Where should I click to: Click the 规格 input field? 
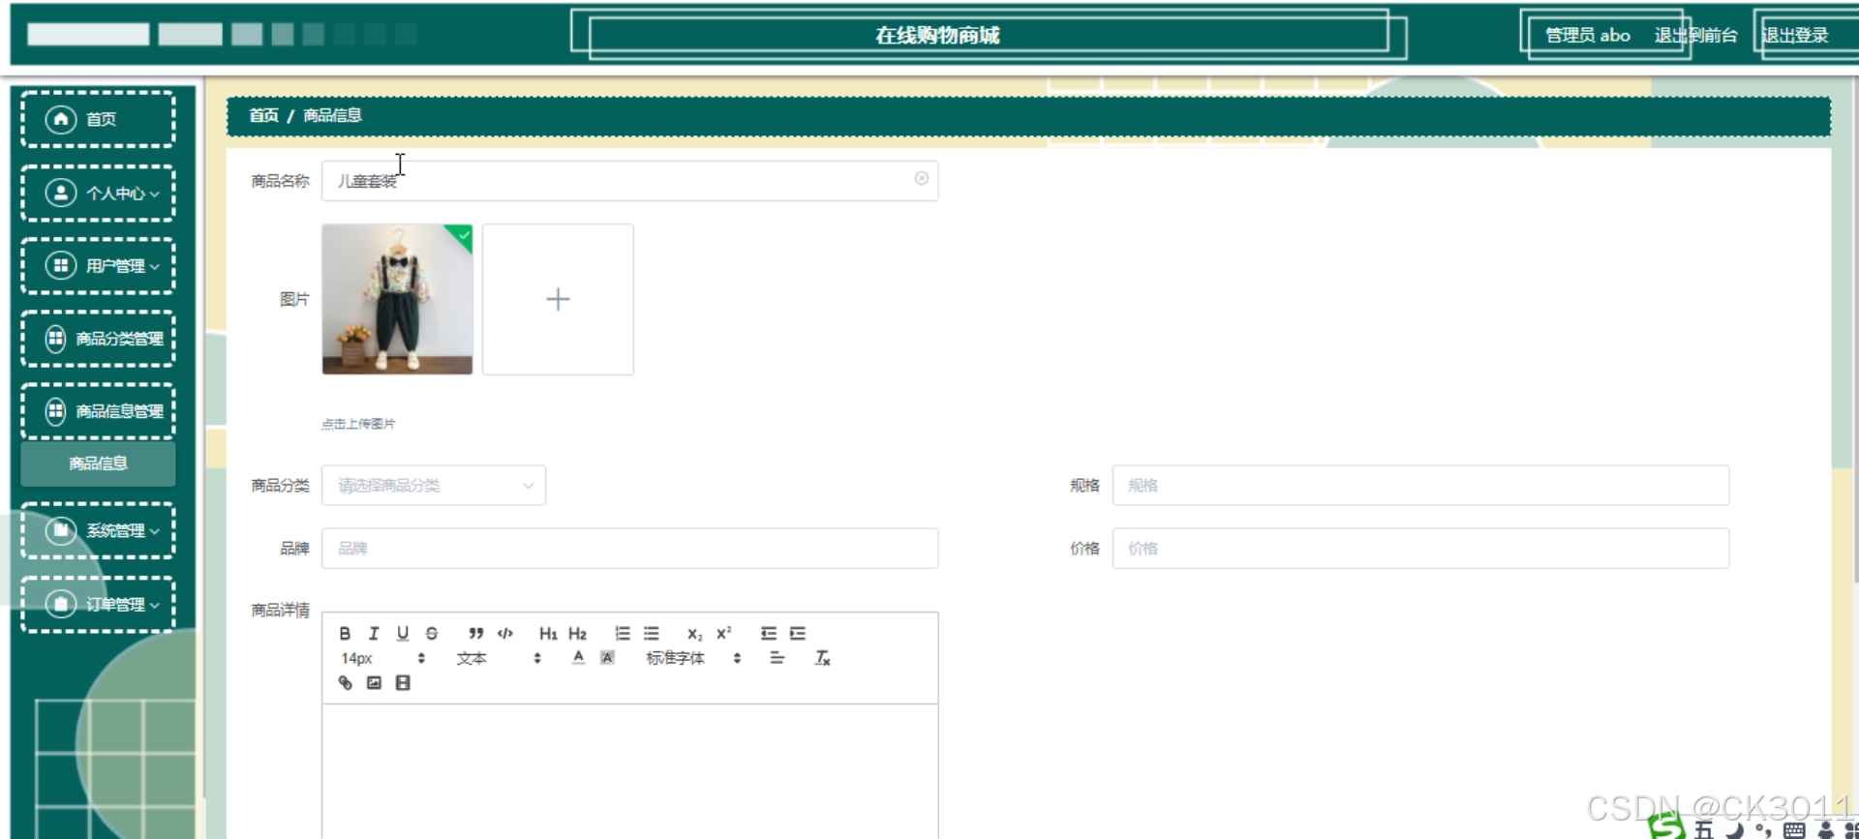[x=1420, y=485]
